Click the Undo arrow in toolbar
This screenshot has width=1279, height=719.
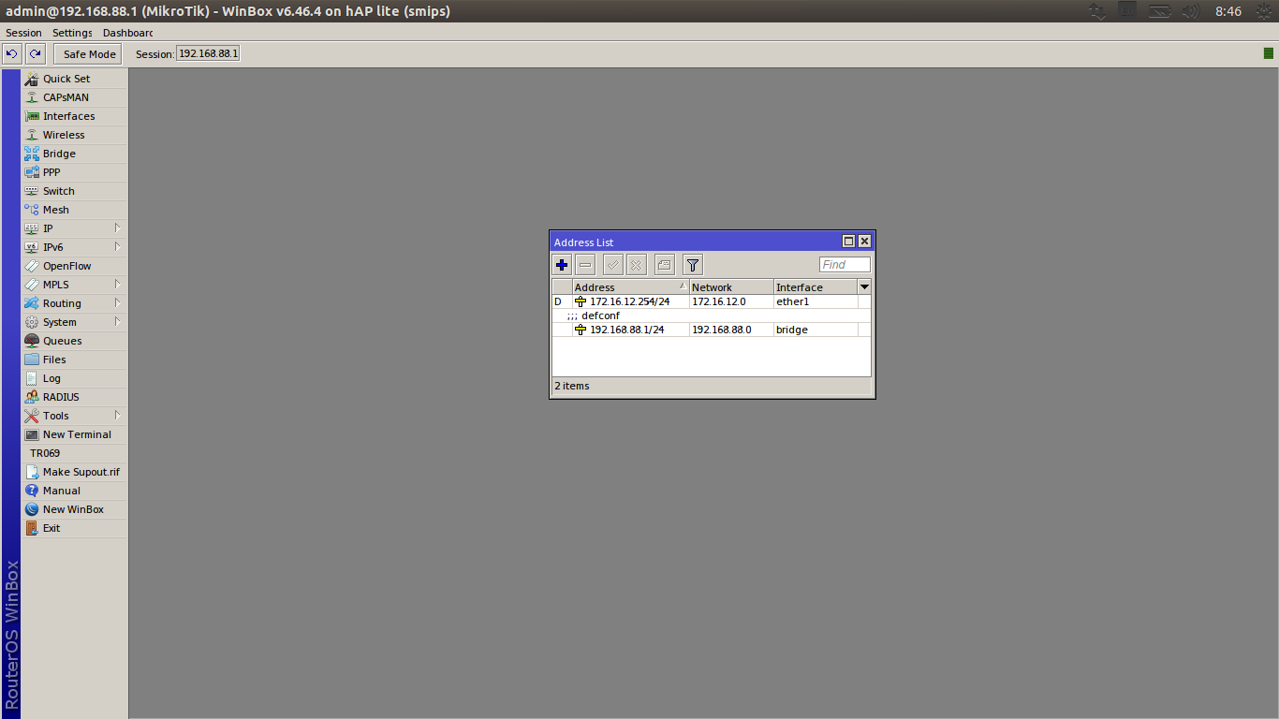(x=12, y=53)
